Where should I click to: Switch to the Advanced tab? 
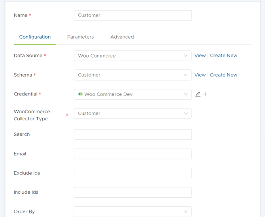click(x=122, y=37)
